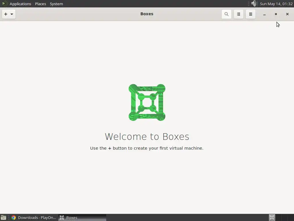Open the Places menu
This screenshot has width=294, height=221.
pyautogui.click(x=40, y=4)
